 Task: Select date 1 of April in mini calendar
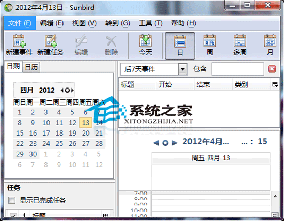tap(20, 112)
